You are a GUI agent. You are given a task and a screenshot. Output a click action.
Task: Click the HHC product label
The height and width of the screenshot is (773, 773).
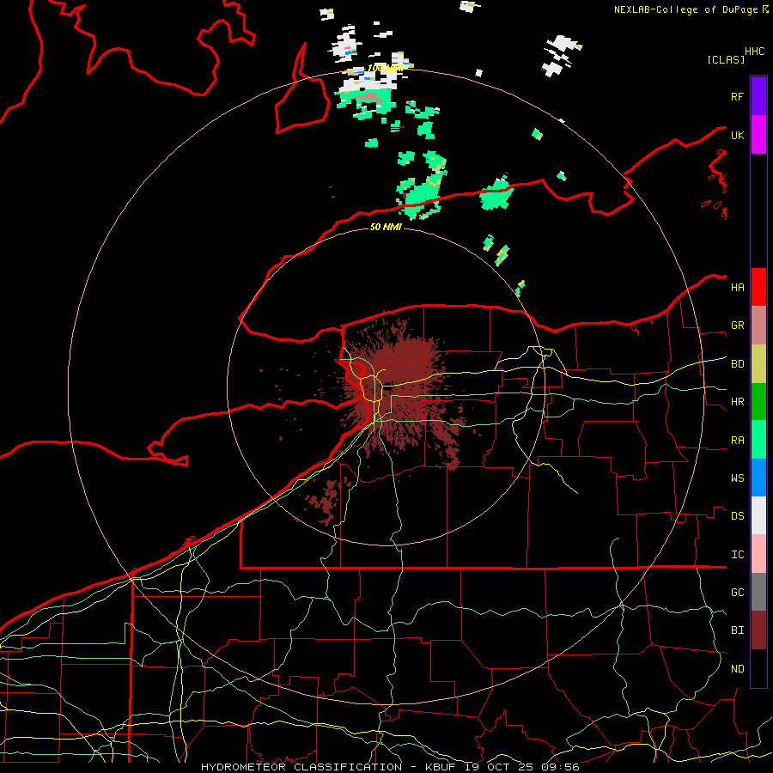[754, 52]
